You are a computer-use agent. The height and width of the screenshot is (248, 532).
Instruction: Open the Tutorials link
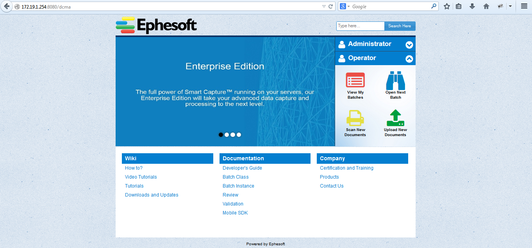(x=134, y=186)
